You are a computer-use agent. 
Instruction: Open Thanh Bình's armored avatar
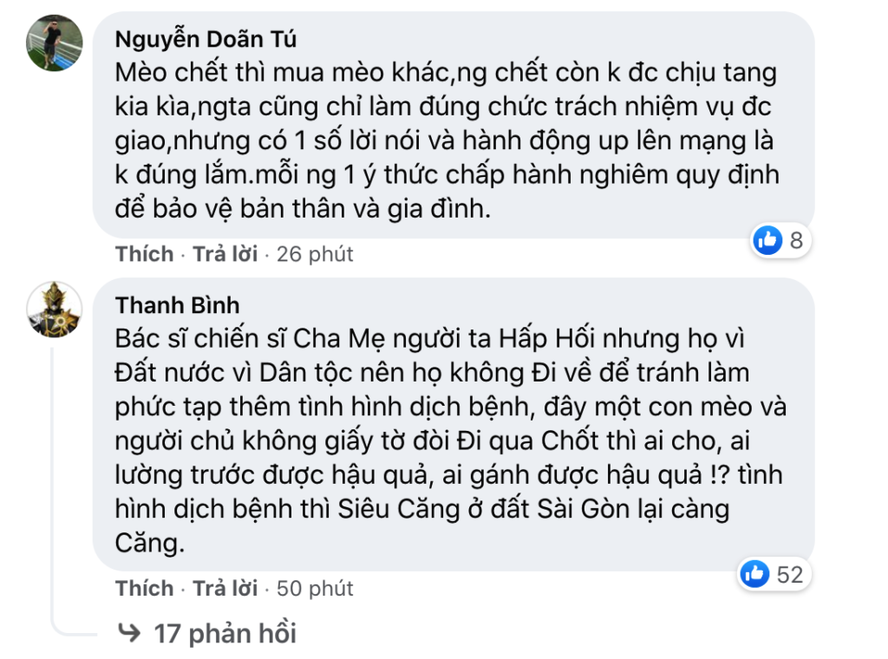pos(55,309)
